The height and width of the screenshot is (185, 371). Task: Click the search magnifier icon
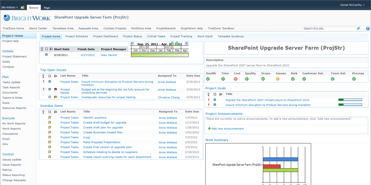click(358, 28)
